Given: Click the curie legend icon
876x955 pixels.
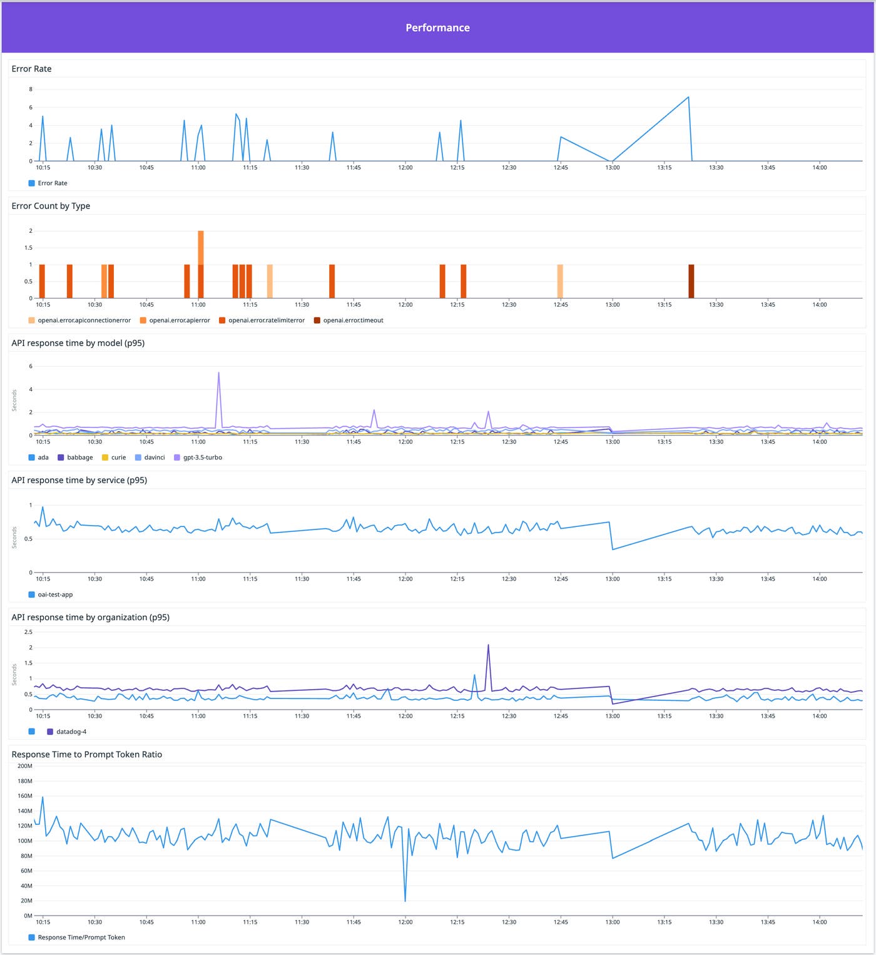Looking at the screenshot, I should (x=104, y=457).
